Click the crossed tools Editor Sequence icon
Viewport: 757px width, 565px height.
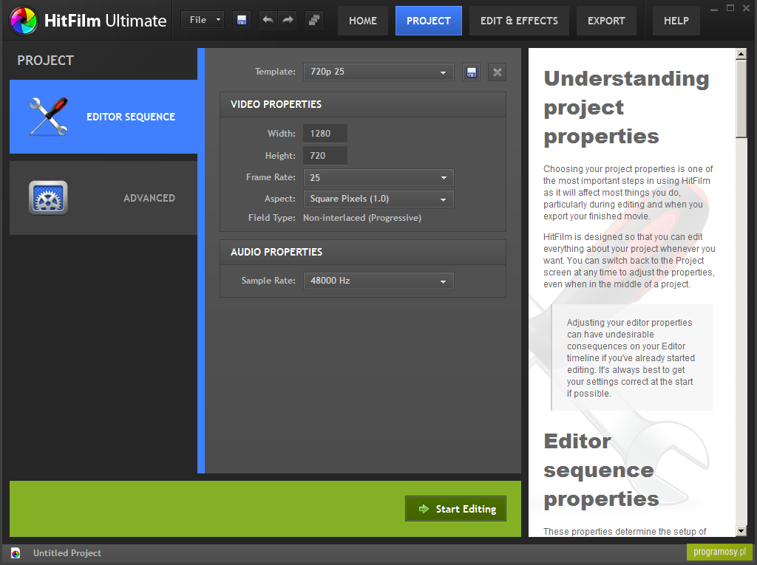point(48,116)
